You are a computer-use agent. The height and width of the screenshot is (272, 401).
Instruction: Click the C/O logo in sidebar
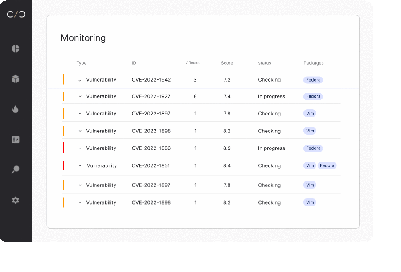point(16,14)
